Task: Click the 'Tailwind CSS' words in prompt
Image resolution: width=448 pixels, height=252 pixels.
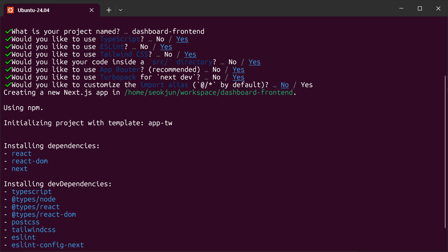Action: 124,54
